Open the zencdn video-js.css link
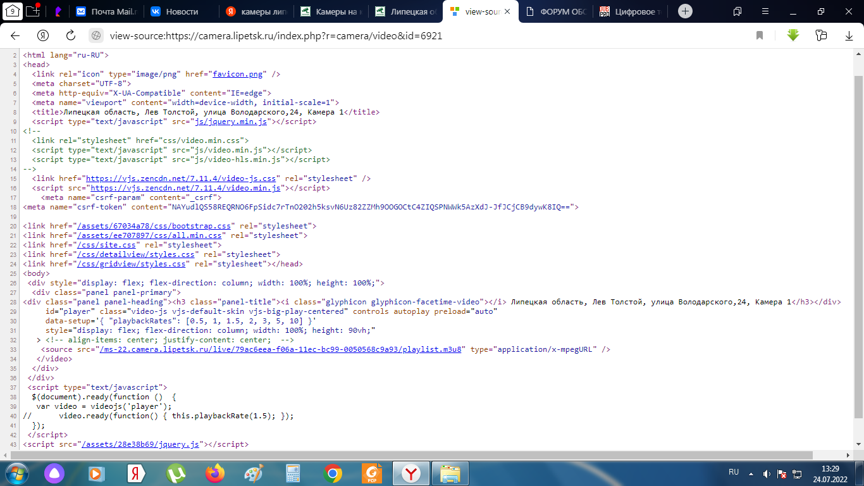Image resolution: width=864 pixels, height=486 pixels. [x=181, y=178]
